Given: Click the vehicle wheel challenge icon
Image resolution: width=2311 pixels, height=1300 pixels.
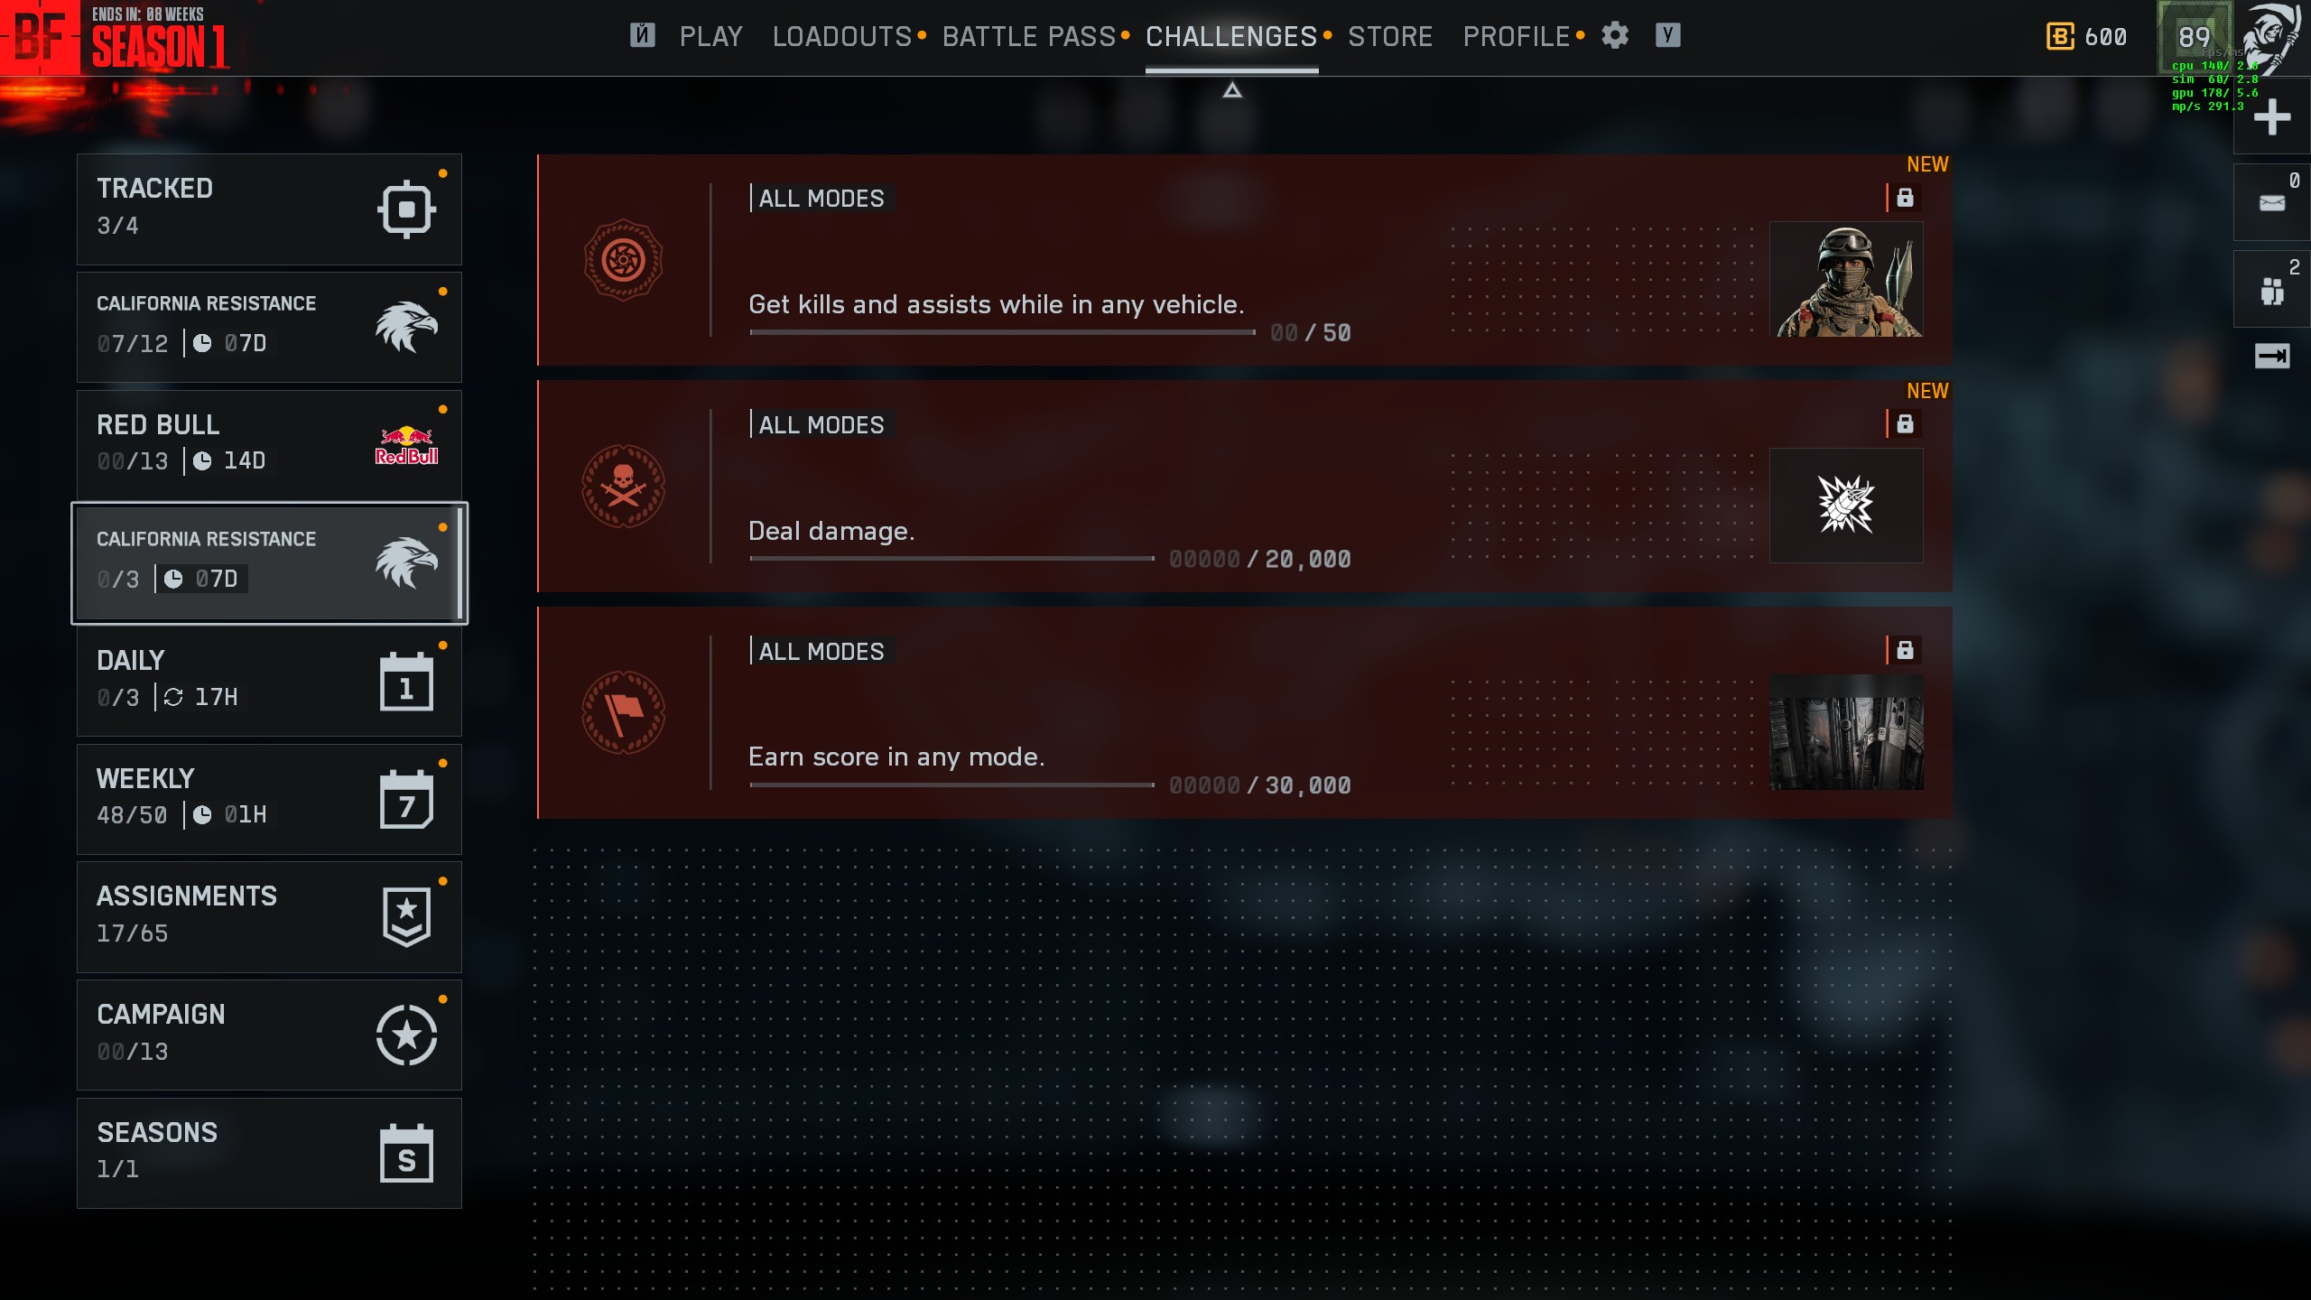Looking at the screenshot, I should (x=623, y=261).
